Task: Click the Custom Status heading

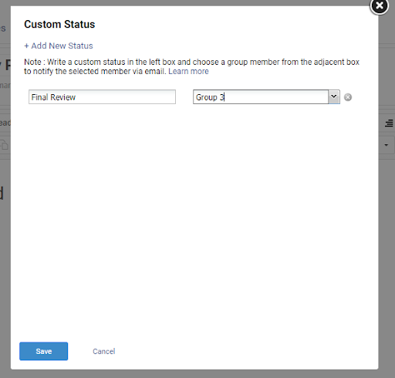Action: (59, 24)
